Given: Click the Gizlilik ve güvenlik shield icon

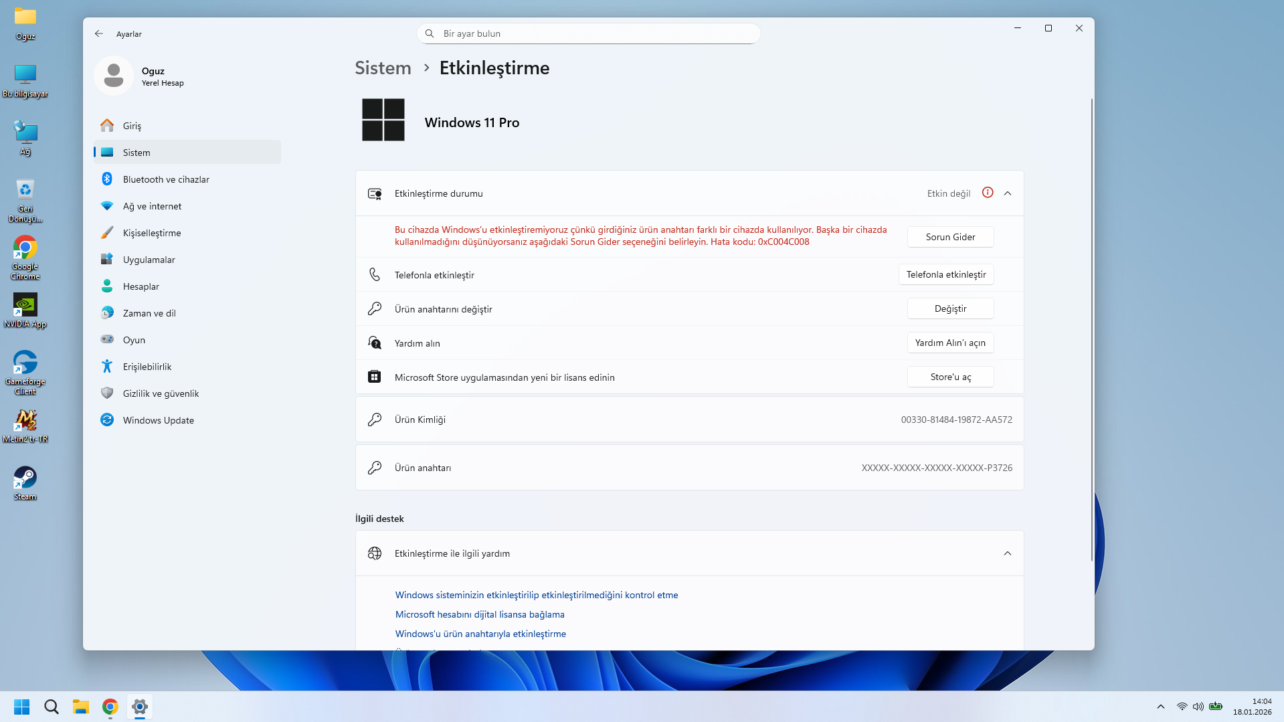Looking at the screenshot, I should (x=107, y=393).
